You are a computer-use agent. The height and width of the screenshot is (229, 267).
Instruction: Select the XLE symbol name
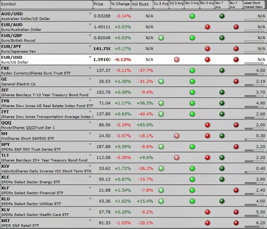pyautogui.click(x=5, y=177)
